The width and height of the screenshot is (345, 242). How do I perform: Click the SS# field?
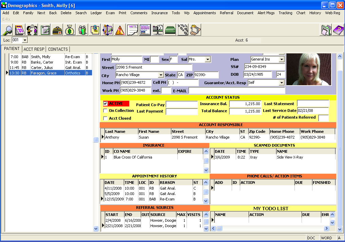[265, 67]
